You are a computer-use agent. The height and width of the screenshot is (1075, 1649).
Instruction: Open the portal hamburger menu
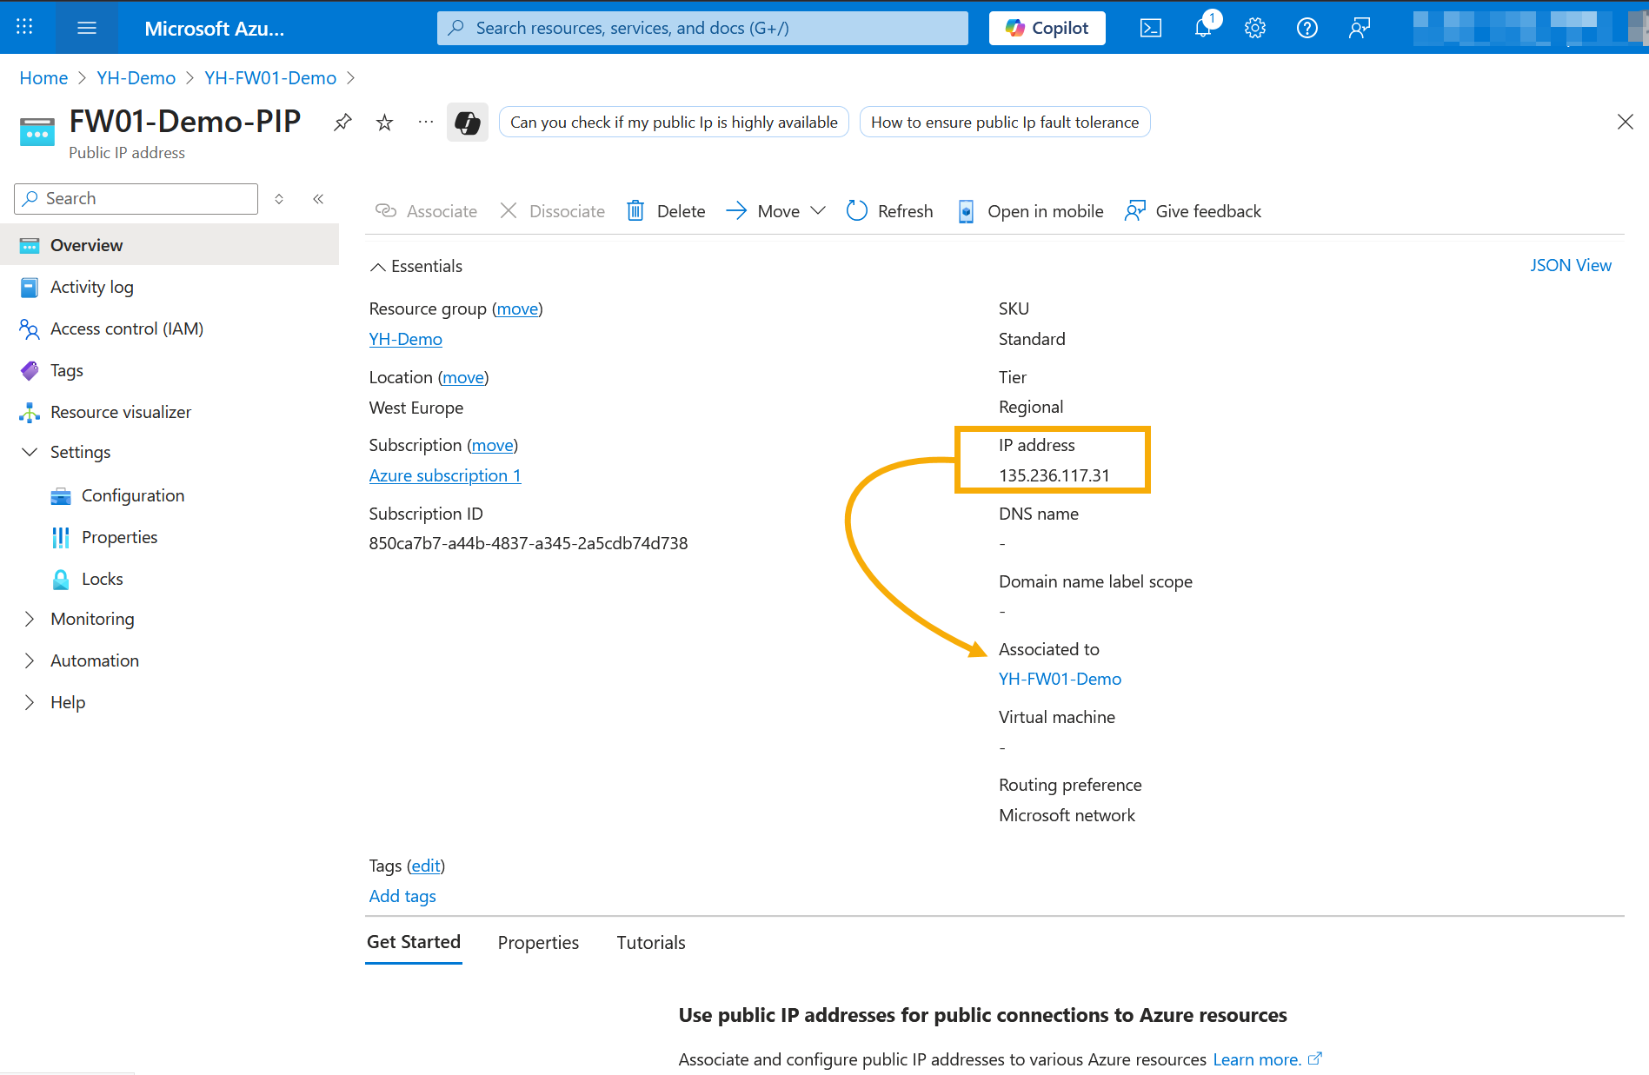tap(87, 28)
